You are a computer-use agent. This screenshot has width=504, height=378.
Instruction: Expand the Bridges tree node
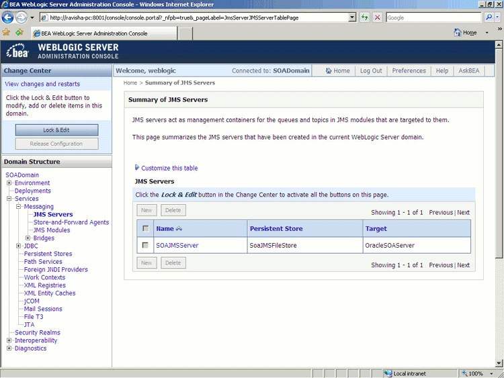[x=28, y=238]
